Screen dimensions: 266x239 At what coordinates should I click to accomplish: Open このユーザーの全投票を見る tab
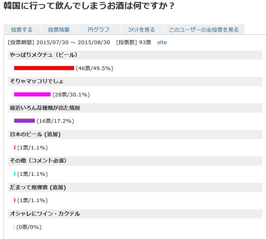pyautogui.click(x=204, y=29)
